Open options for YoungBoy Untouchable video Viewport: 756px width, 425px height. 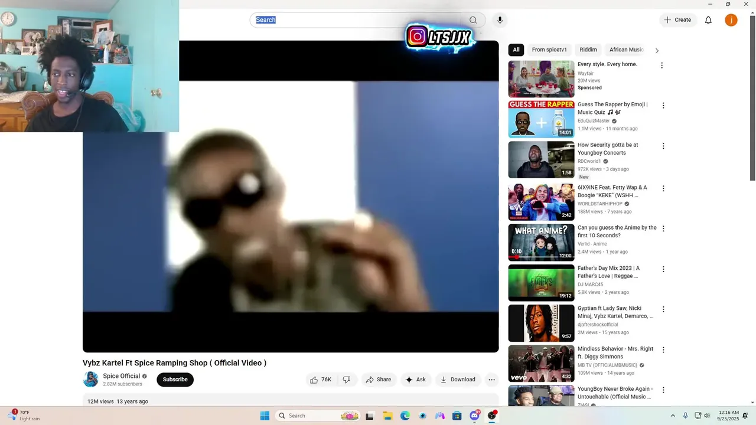tap(663, 390)
